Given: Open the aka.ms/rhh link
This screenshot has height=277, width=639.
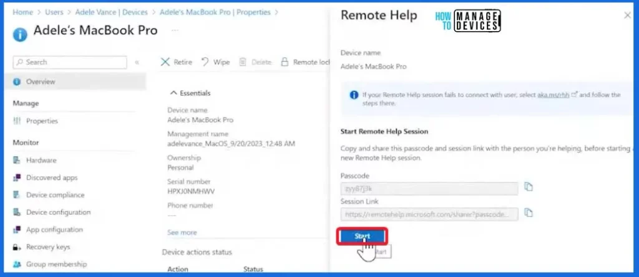Looking at the screenshot, I should 553,95.
